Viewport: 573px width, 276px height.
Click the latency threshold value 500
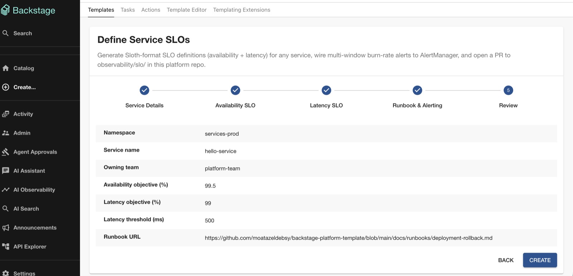pos(210,221)
